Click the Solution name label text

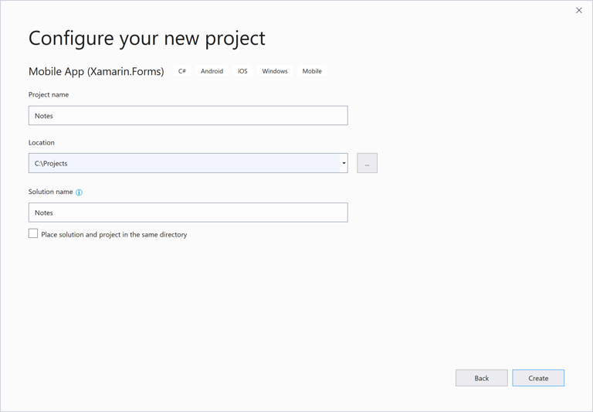[51, 192]
